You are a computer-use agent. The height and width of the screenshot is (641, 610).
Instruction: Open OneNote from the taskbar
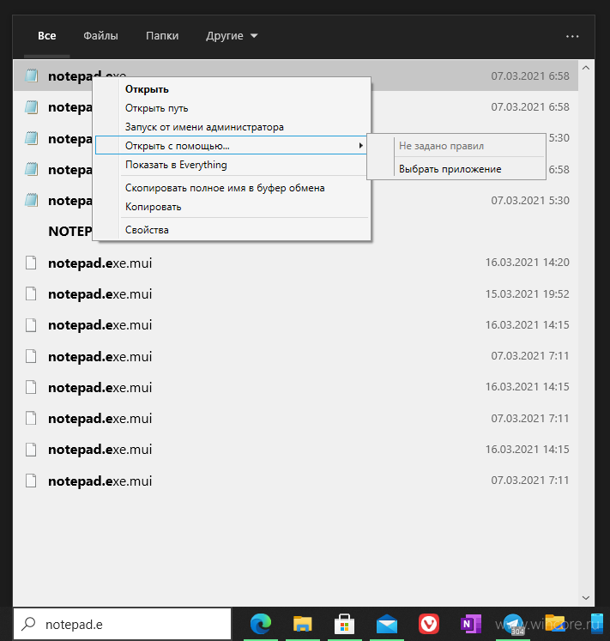[x=470, y=624]
